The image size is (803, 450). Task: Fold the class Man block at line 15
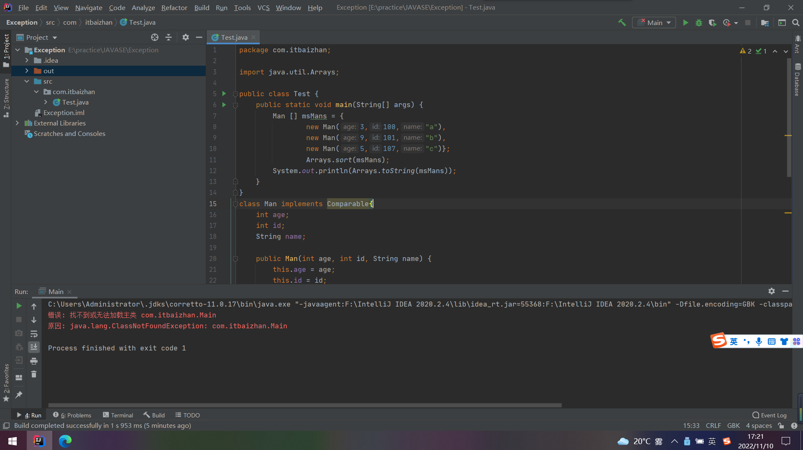[x=235, y=204]
